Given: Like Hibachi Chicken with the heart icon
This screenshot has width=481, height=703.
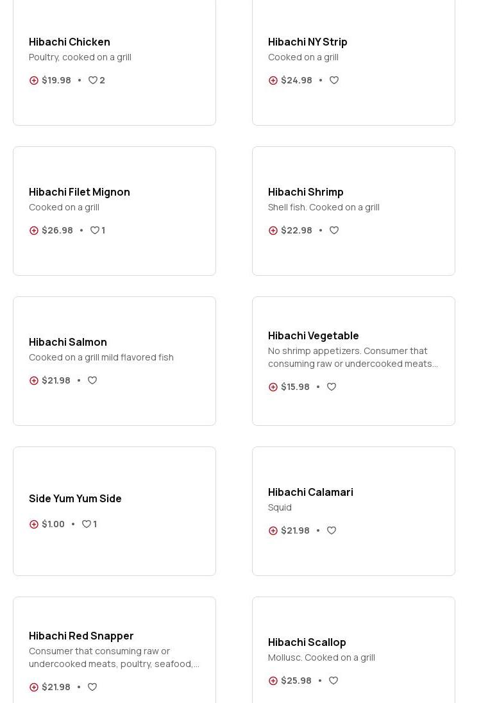Looking at the screenshot, I should 93,80.
